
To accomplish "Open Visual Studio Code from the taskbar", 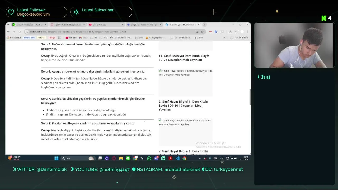I will pyautogui.click(x=177, y=158).
